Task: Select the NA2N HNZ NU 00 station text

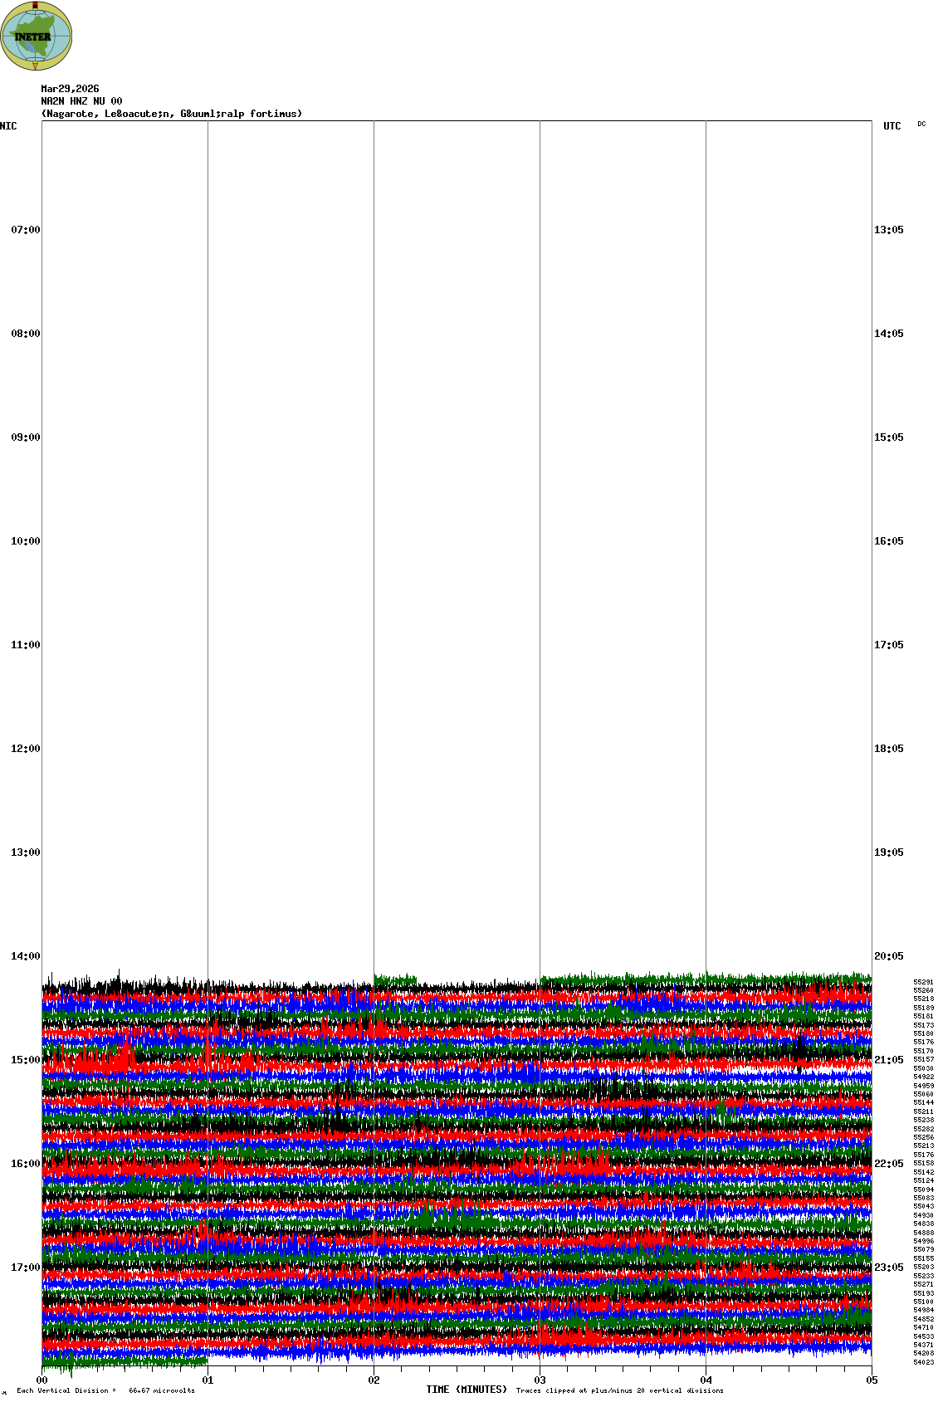Action: 81,101
